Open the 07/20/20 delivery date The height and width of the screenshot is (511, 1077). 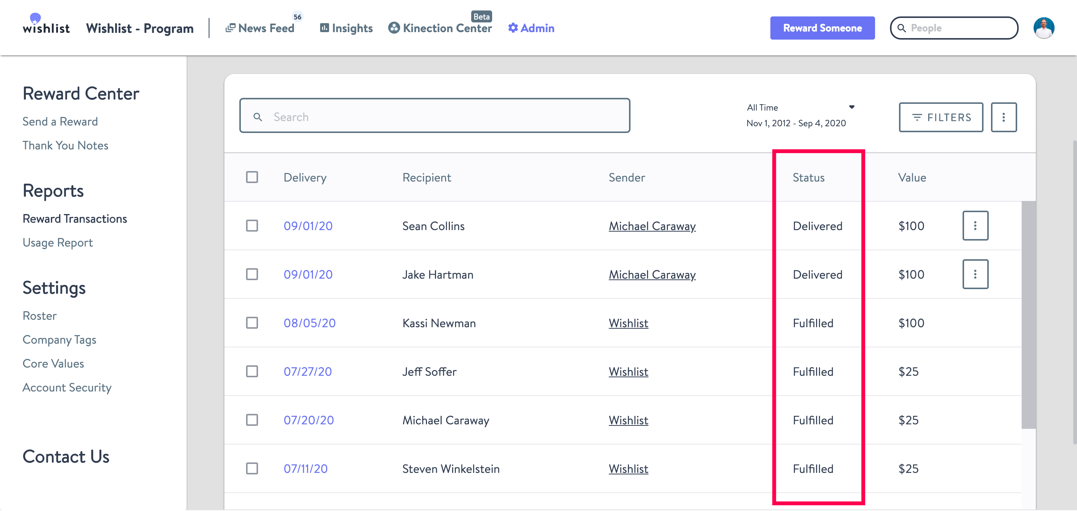tap(309, 419)
